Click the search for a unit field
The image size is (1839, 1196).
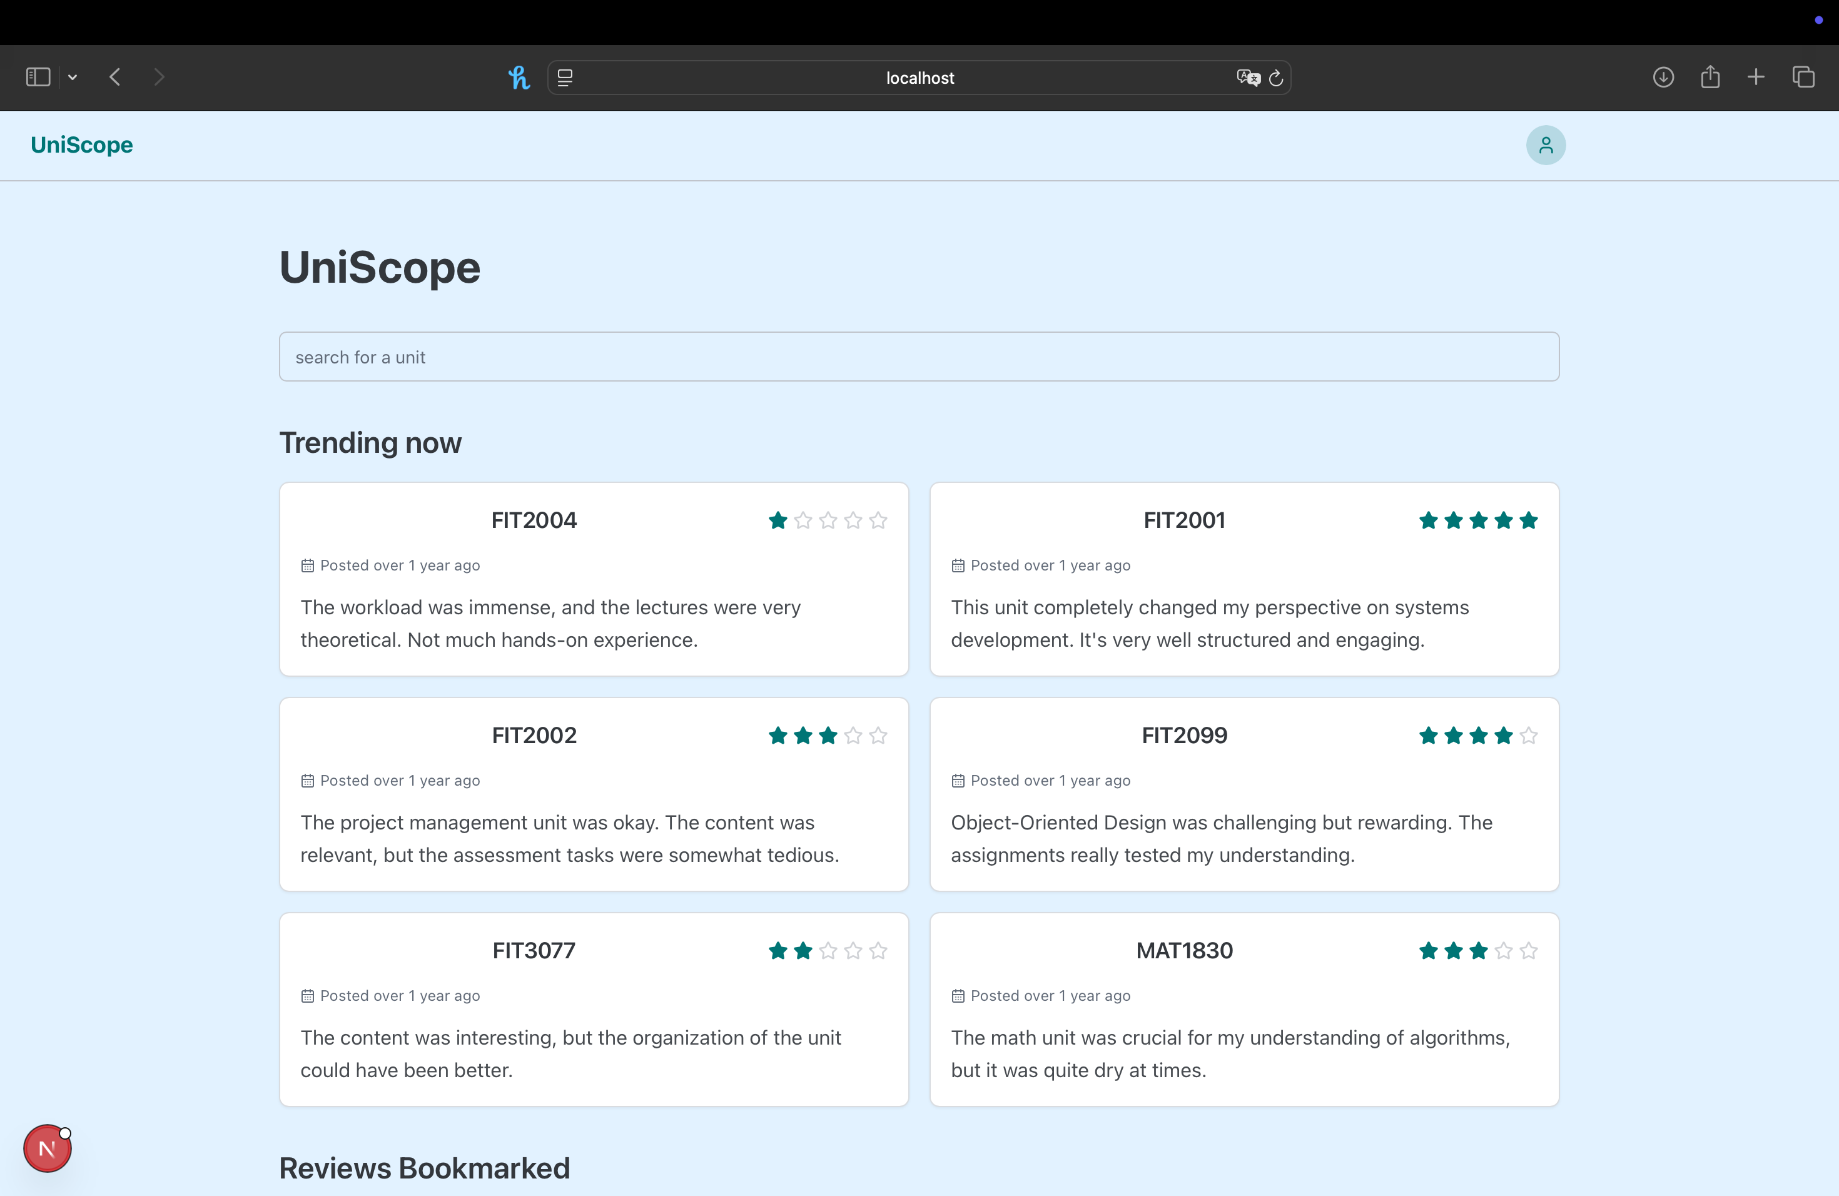pyautogui.click(x=919, y=356)
